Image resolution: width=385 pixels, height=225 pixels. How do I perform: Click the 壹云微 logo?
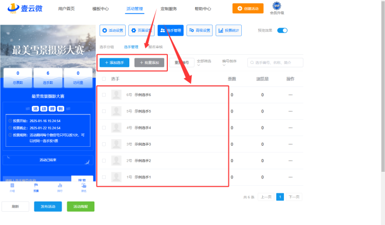[x=25, y=8]
